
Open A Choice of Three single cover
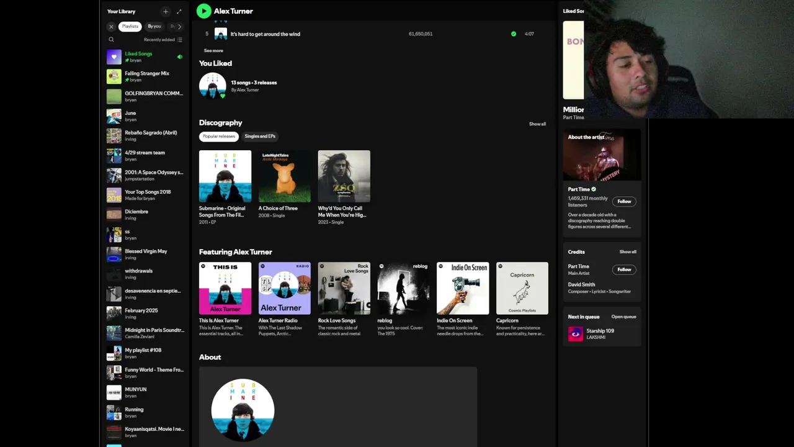pos(285,176)
